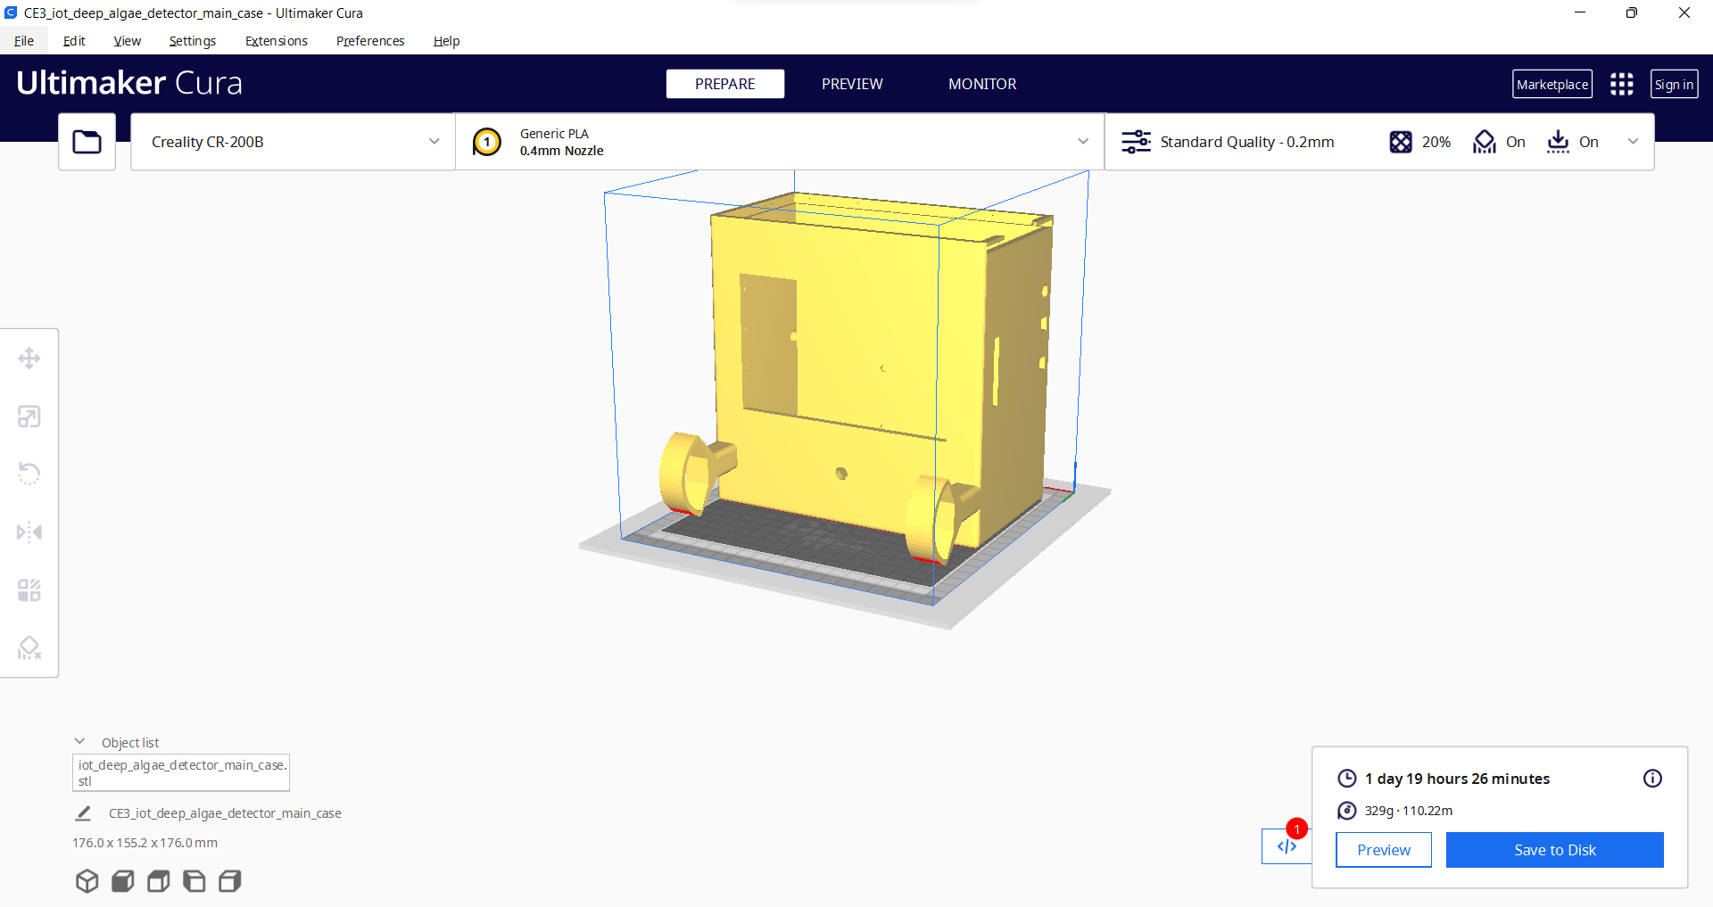Switch to front view icon
This screenshot has height=907, width=1713.
123,881
